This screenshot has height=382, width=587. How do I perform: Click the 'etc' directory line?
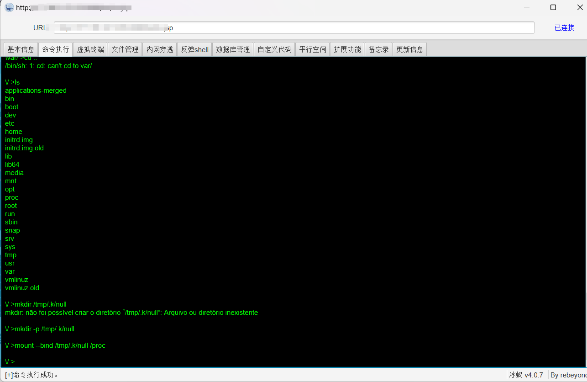[x=10, y=123]
